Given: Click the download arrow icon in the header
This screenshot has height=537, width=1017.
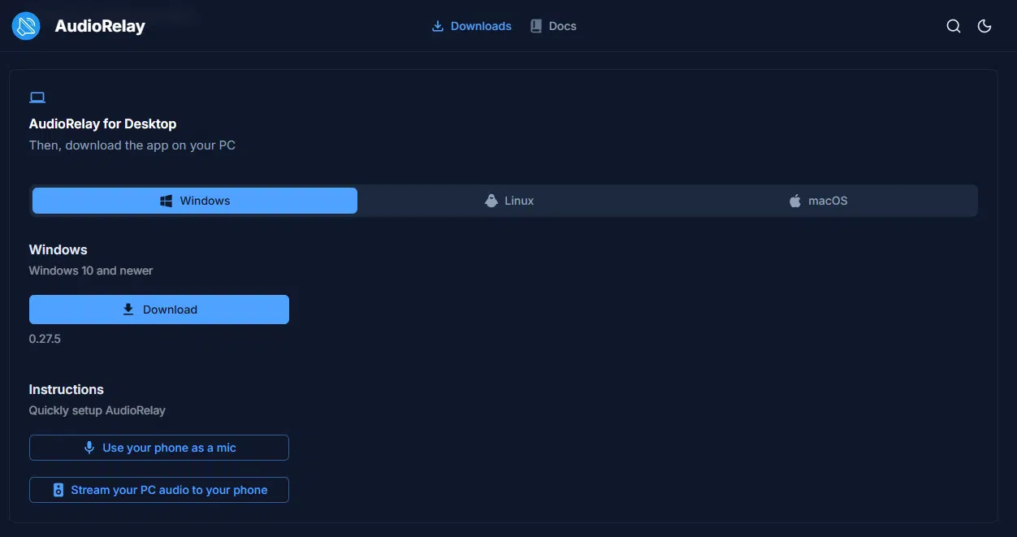Looking at the screenshot, I should tap(438, 26).
